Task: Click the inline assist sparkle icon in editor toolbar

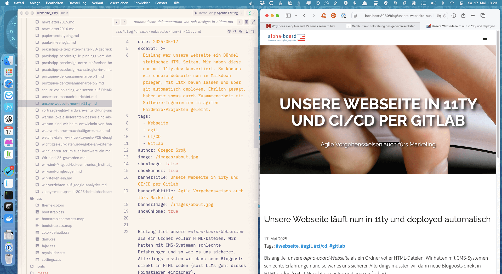Action: pyautogui.click(x=241, y=31)
